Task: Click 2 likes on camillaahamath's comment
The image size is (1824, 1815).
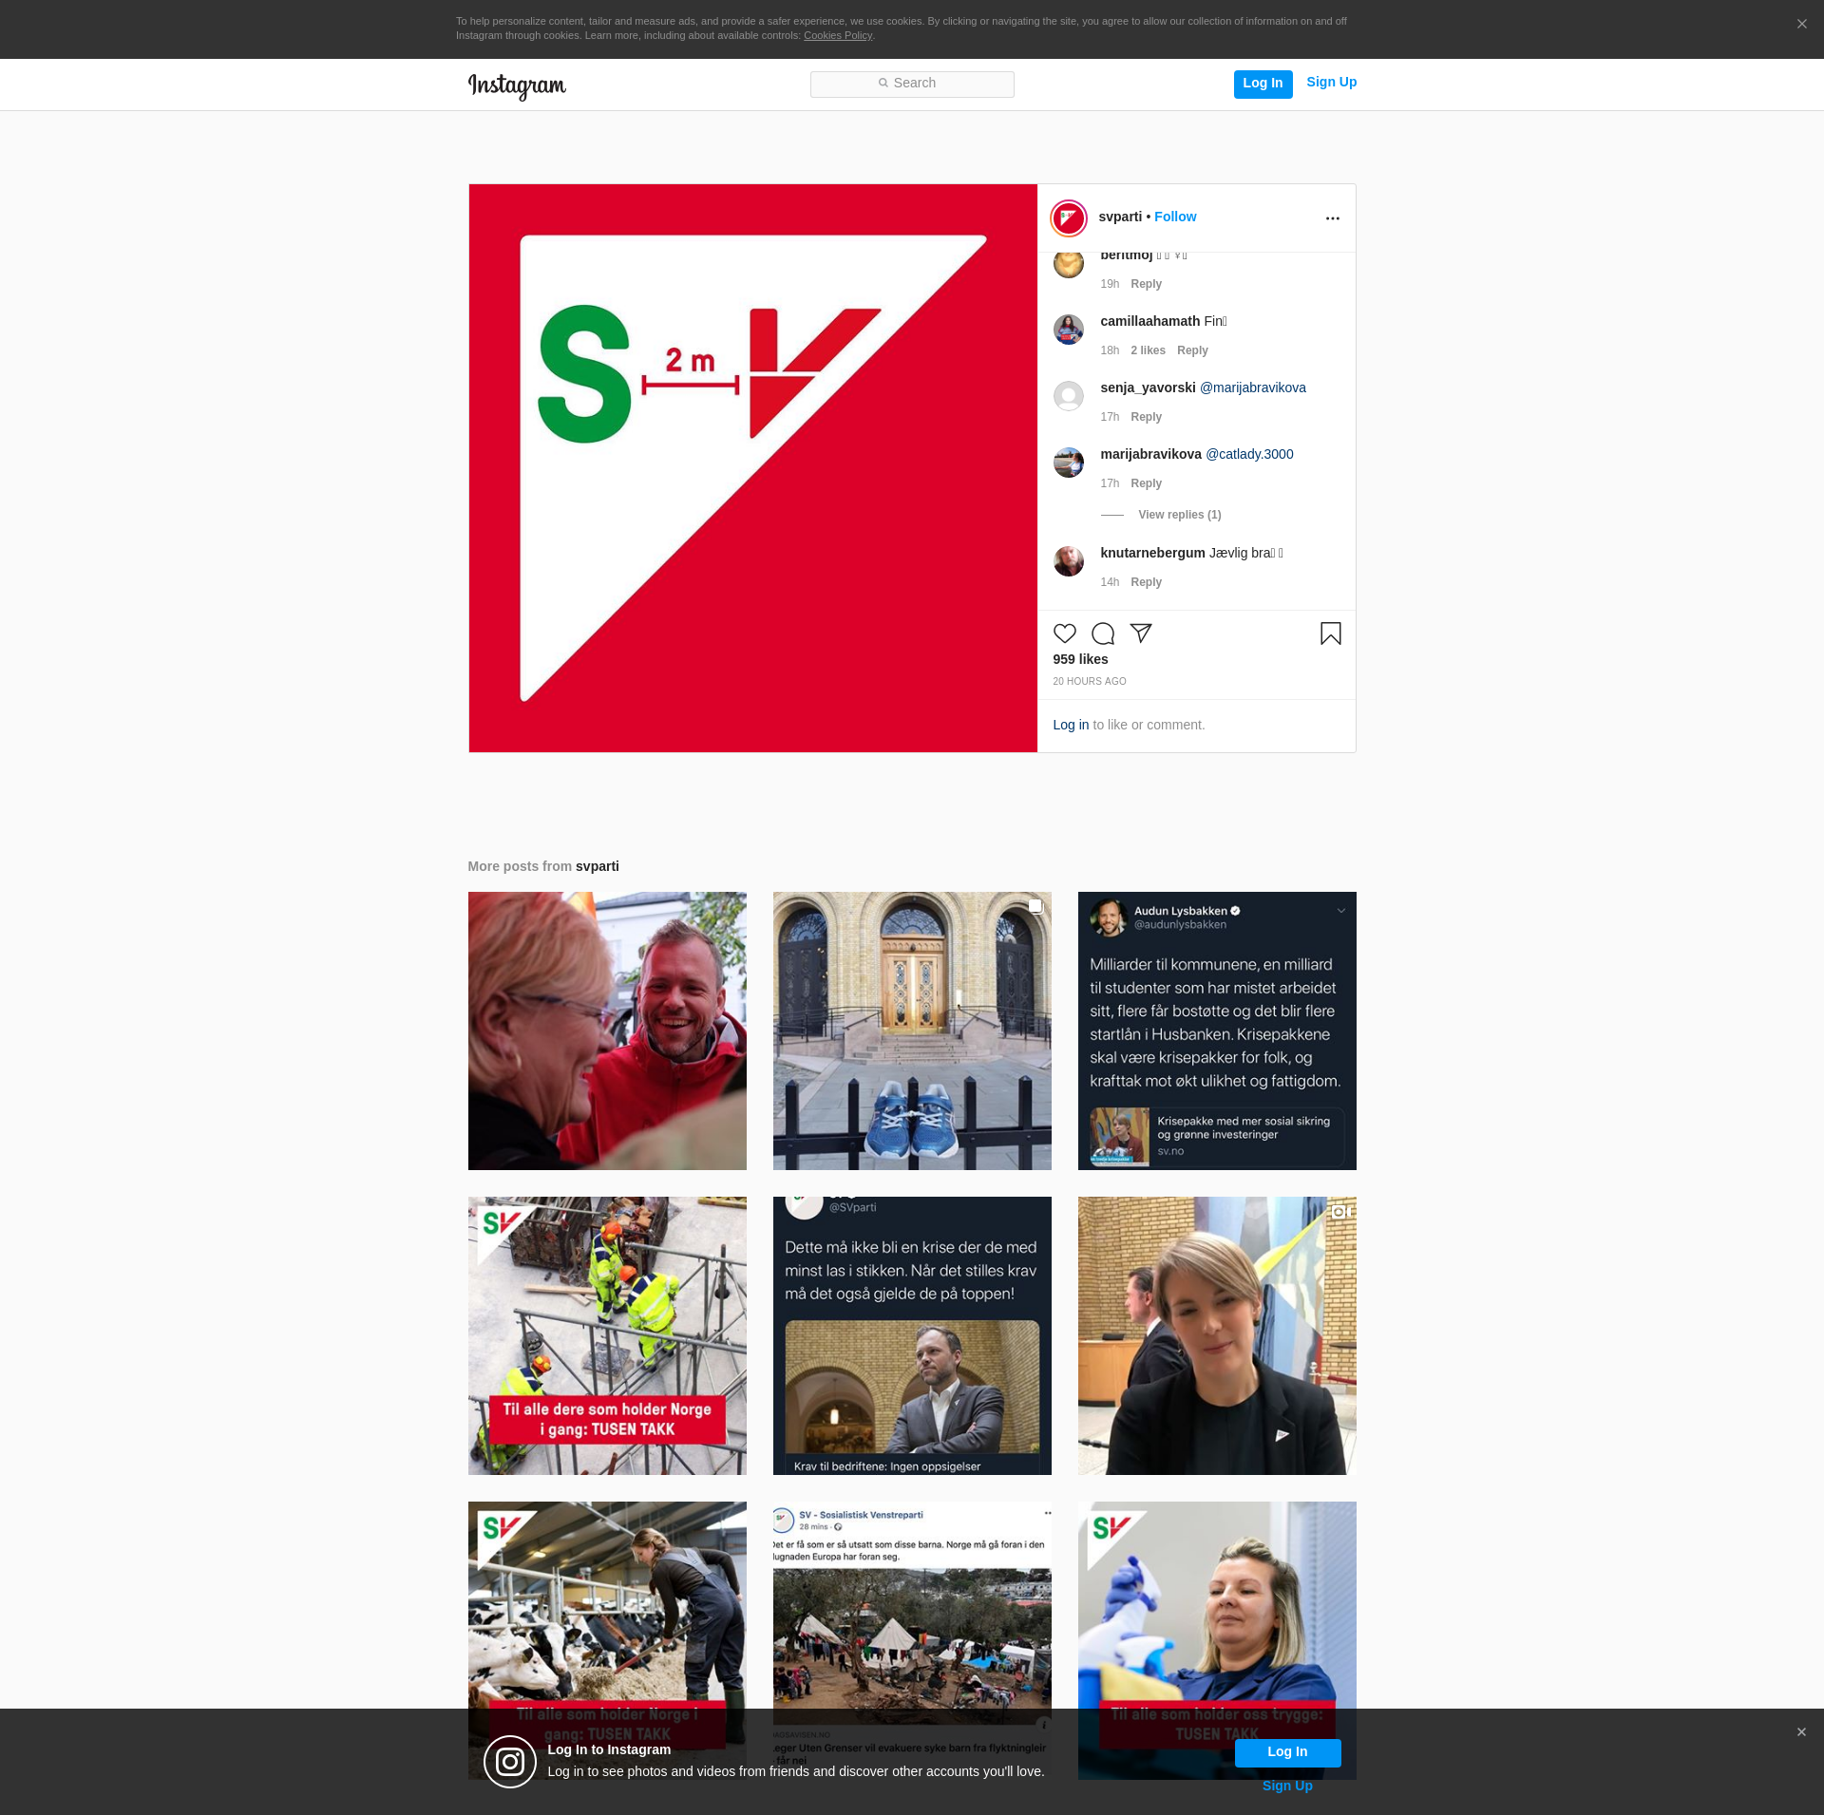Action: (1148, 350)
